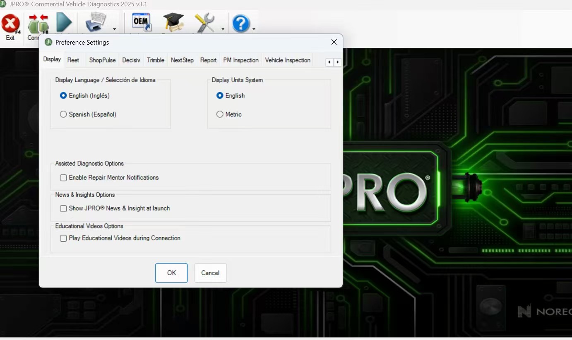
Task: Click the printer report icon
Action: click(x=96, y=22)
